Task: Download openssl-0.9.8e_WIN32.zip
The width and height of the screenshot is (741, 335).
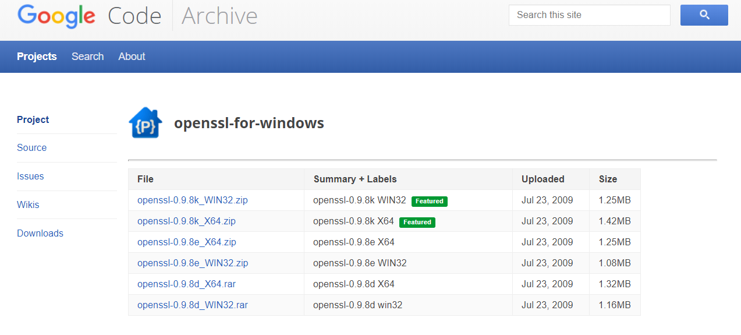Action: 193,263
